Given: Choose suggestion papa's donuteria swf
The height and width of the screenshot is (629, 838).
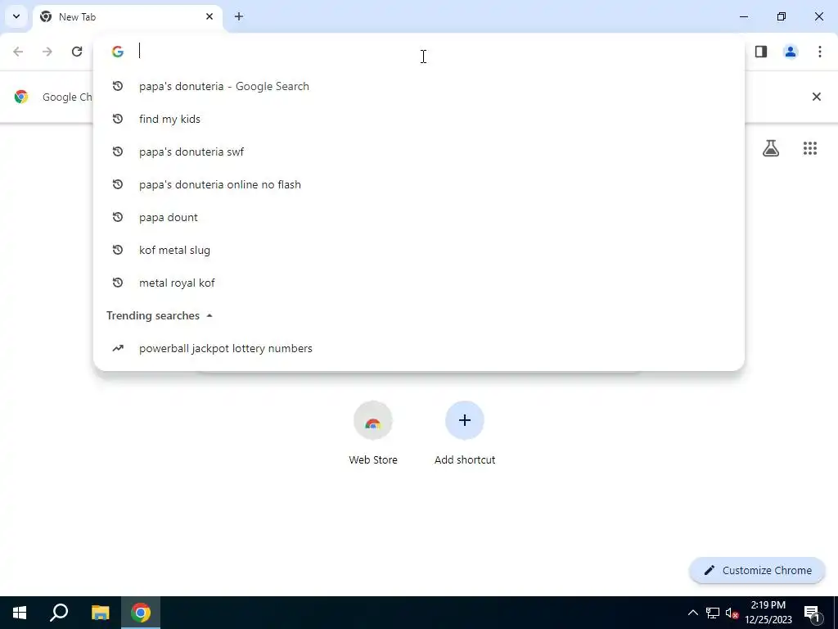Looking at the screenshot, I should [x=419, y=152].
